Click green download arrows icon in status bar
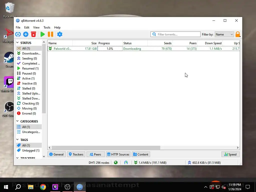Screen dimensions: 256x192 click(135, 162)
